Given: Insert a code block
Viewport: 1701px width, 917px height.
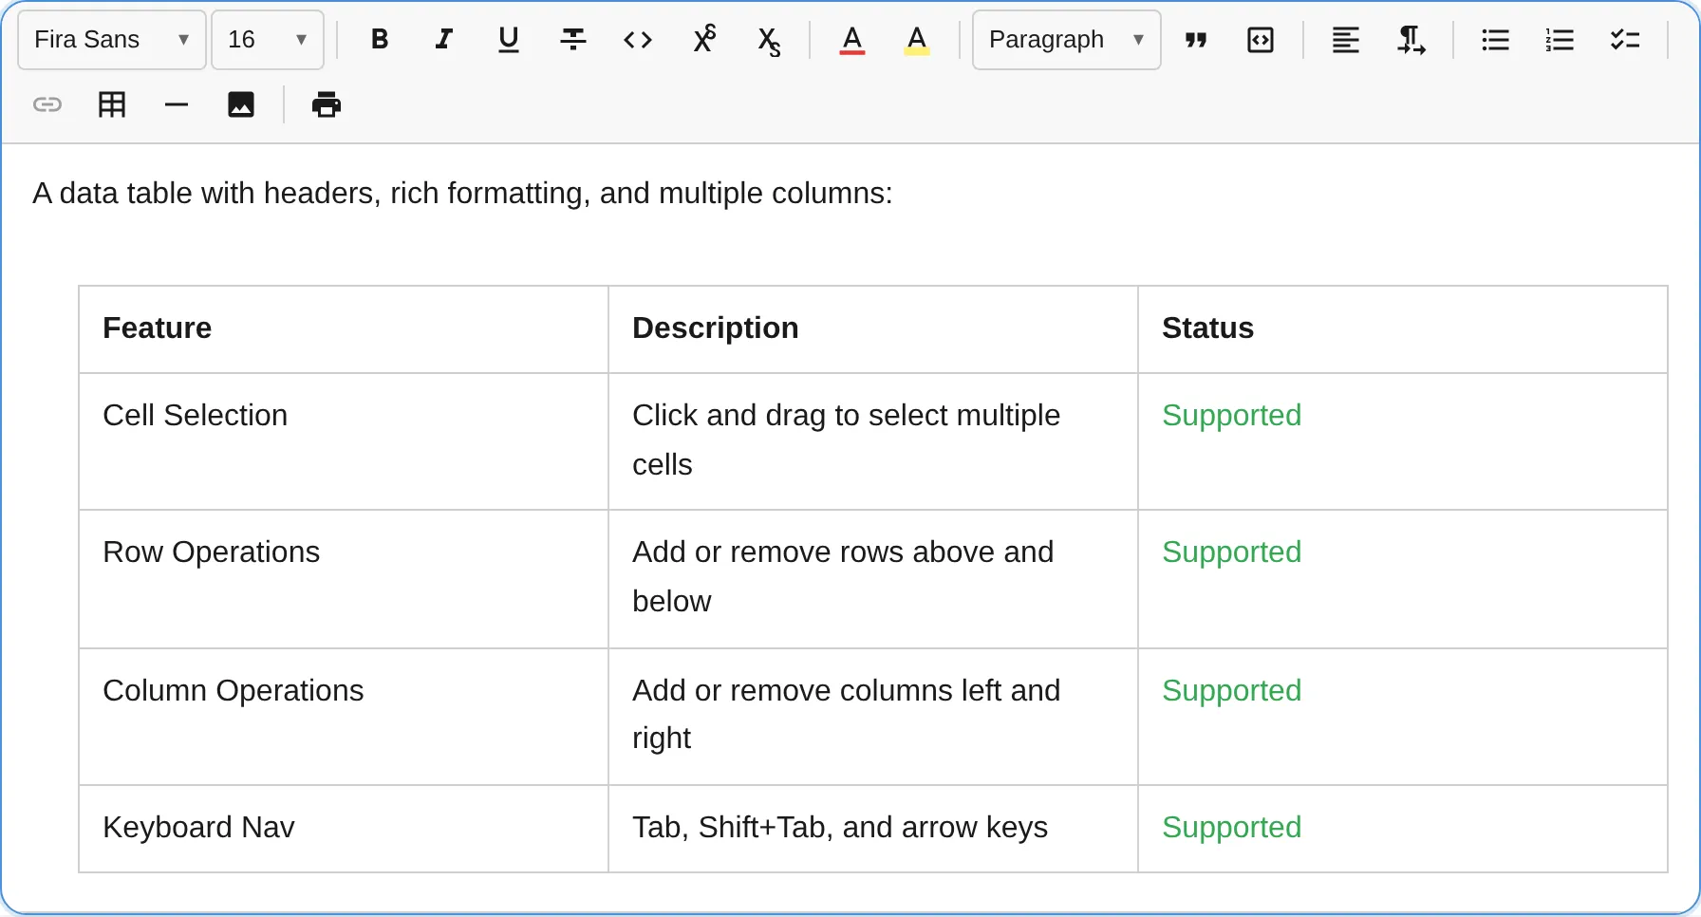Looking at the screenshot, I should pos(1261,40).
